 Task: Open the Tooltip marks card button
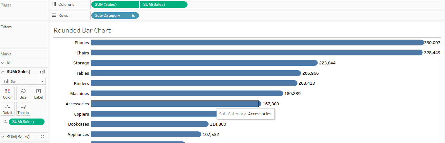23,109
